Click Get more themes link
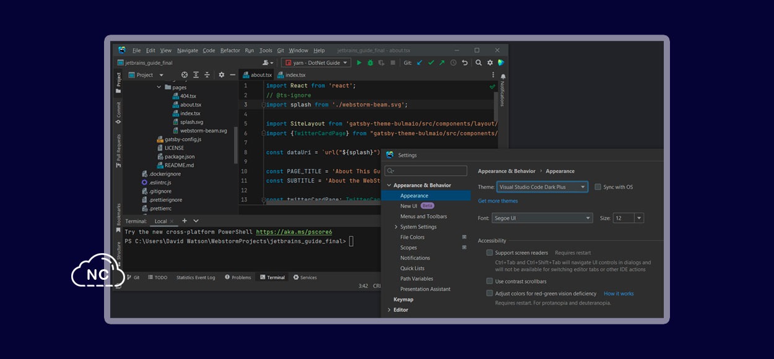Viewport: 774px width, 359px height. 498,201
